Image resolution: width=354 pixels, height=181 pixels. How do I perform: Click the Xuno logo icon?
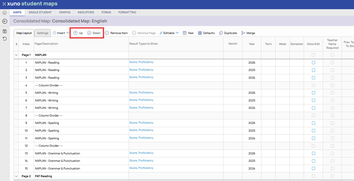pyautogui.click(x=4, y=4)
